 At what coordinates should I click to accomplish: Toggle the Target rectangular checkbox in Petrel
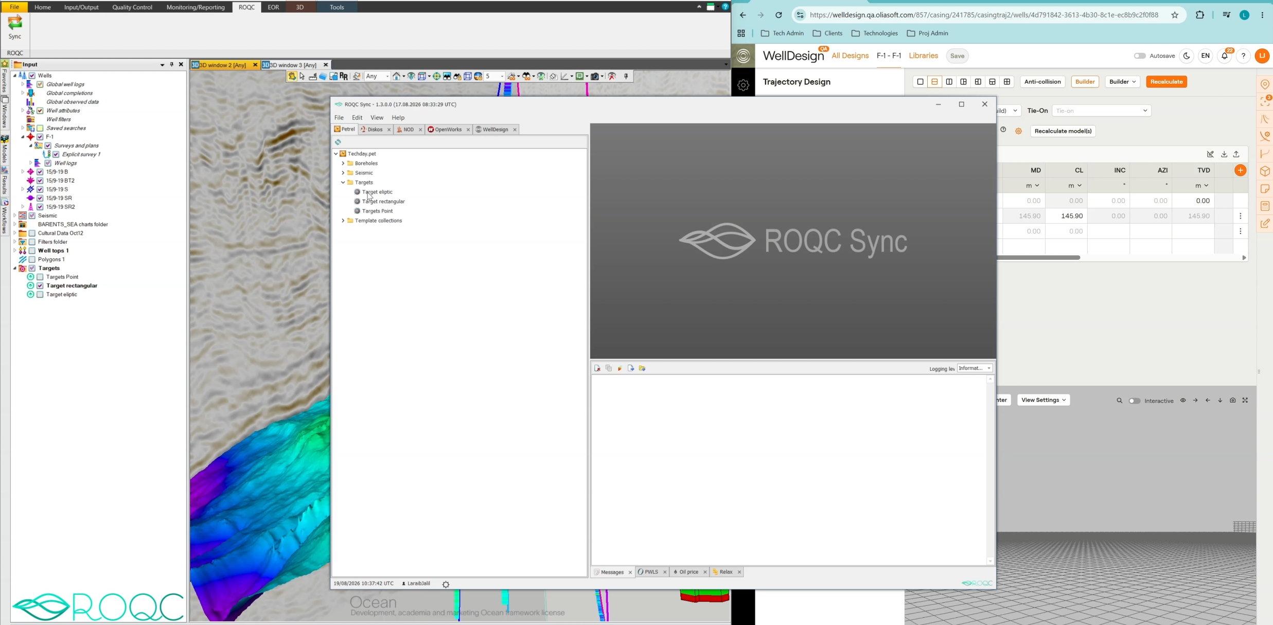(x=40, y=285)
